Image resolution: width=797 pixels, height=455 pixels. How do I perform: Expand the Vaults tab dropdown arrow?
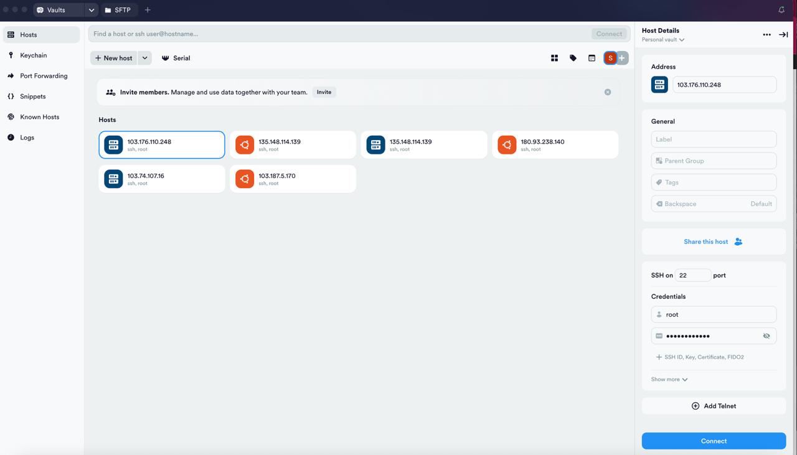91,10
